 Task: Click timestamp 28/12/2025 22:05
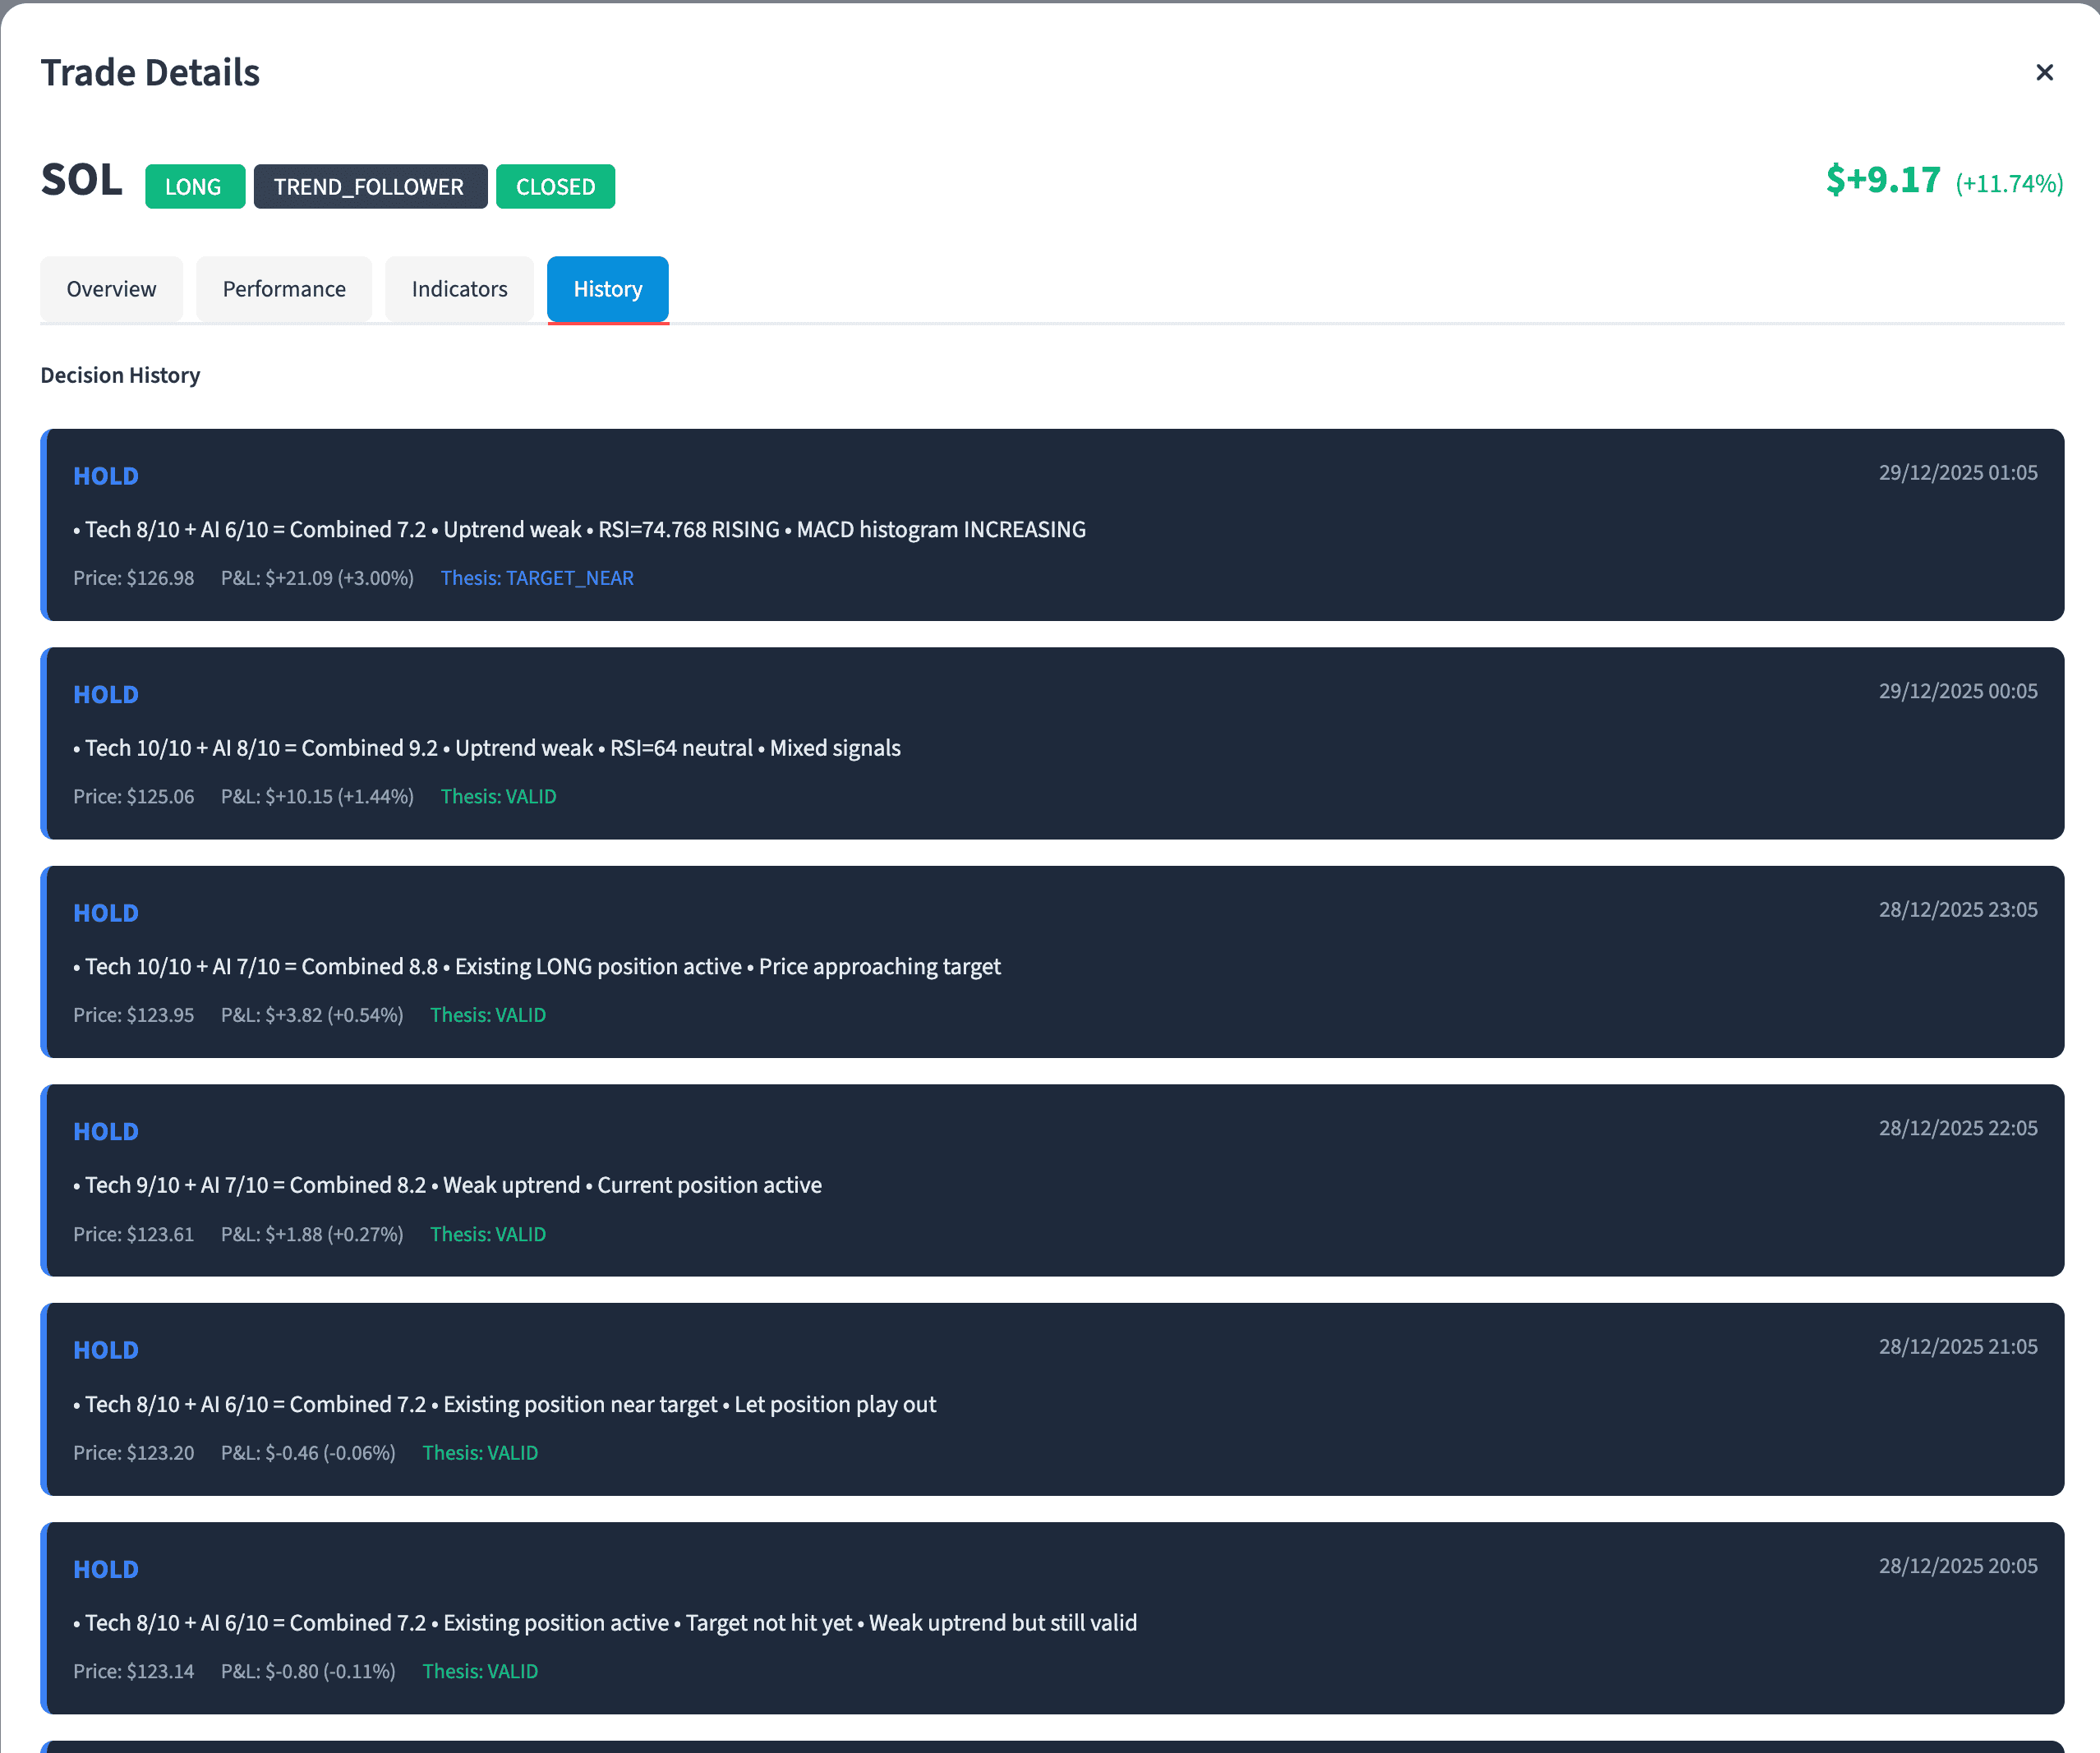(x=1957, y=1129)
